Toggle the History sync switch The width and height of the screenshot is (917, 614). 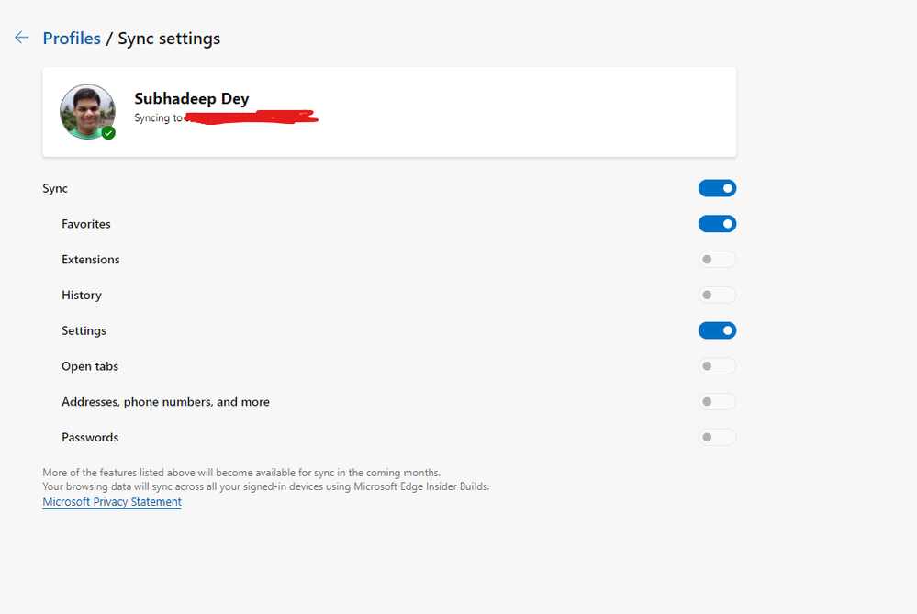717,295
